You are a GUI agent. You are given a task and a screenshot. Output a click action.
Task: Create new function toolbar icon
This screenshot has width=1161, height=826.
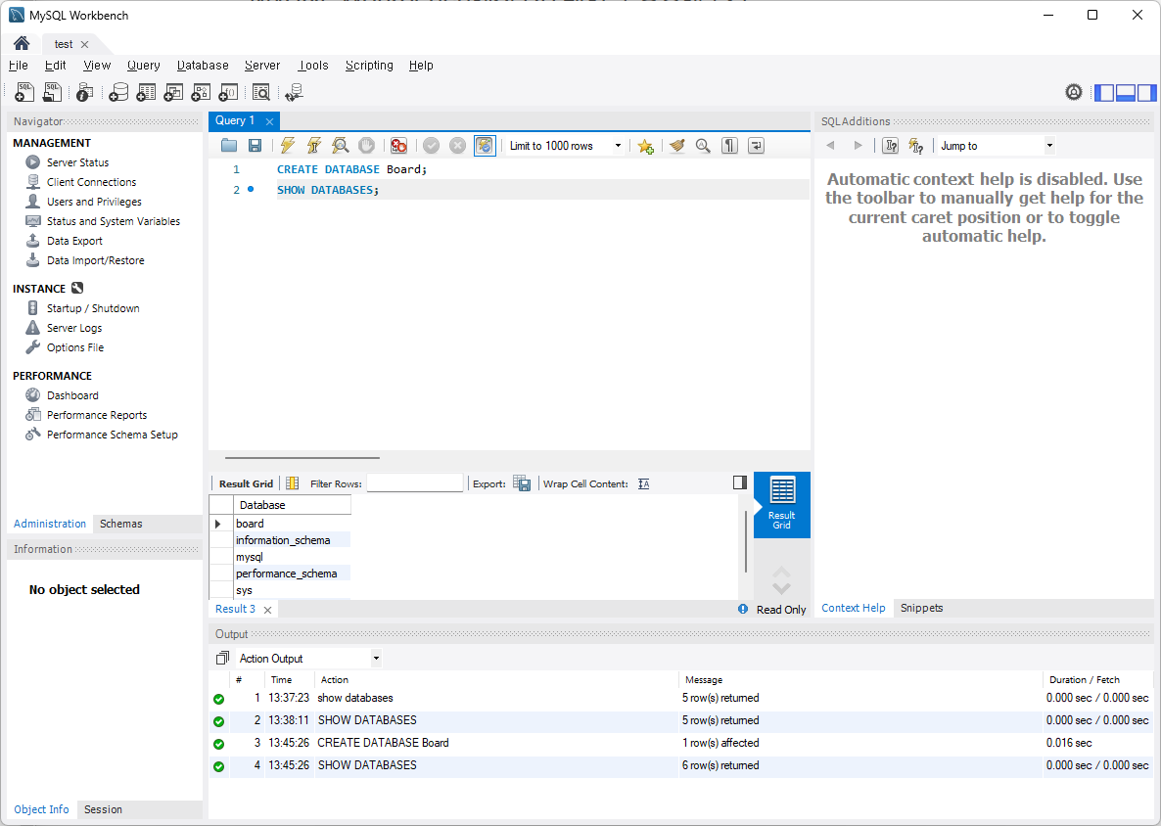[x=229, y=92]
